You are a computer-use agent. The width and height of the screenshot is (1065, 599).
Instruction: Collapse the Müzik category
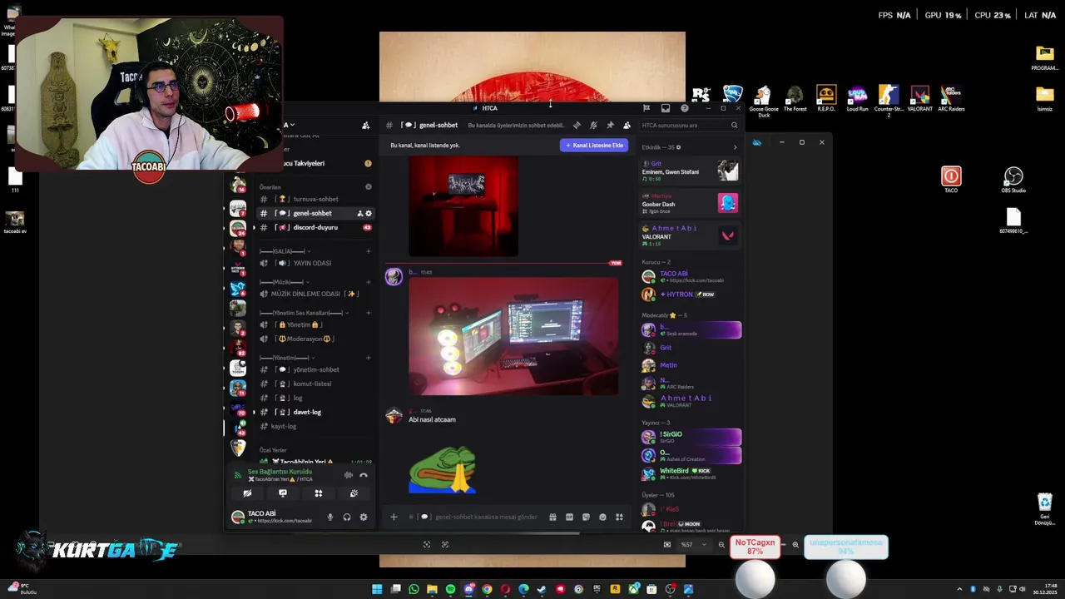coord(285,282)
